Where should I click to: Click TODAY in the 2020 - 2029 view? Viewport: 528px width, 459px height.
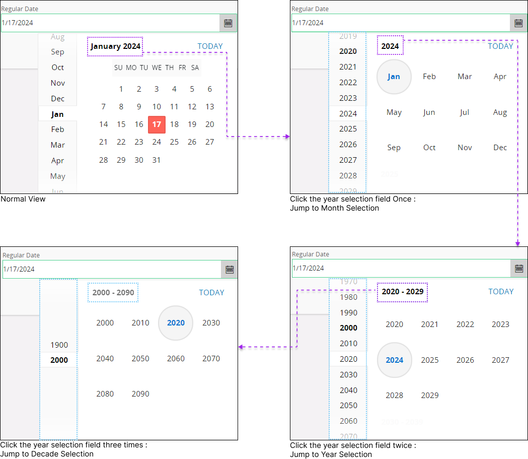(501, 291)
